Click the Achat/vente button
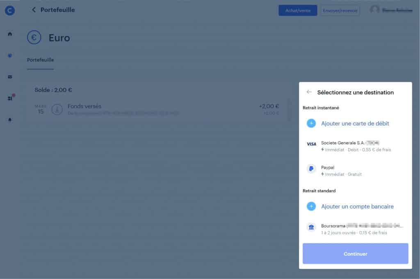 (298, 10)
